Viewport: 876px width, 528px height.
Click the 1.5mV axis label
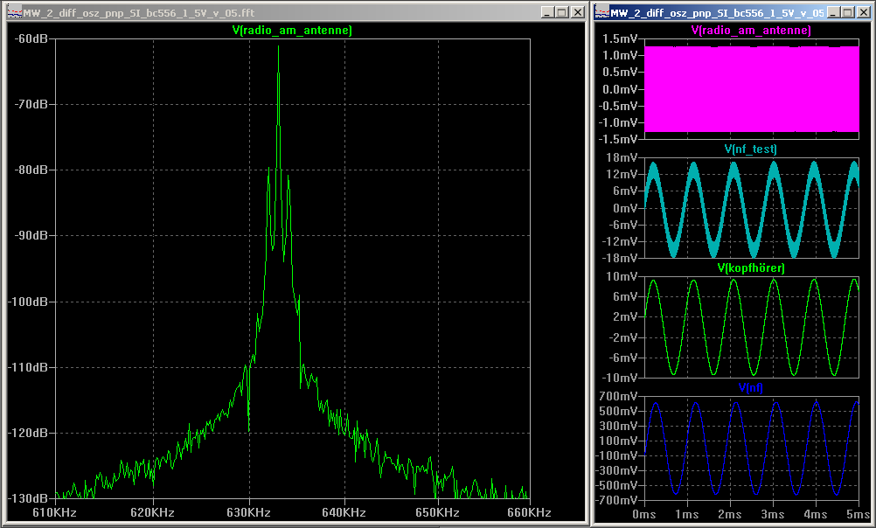coord(620,38)
